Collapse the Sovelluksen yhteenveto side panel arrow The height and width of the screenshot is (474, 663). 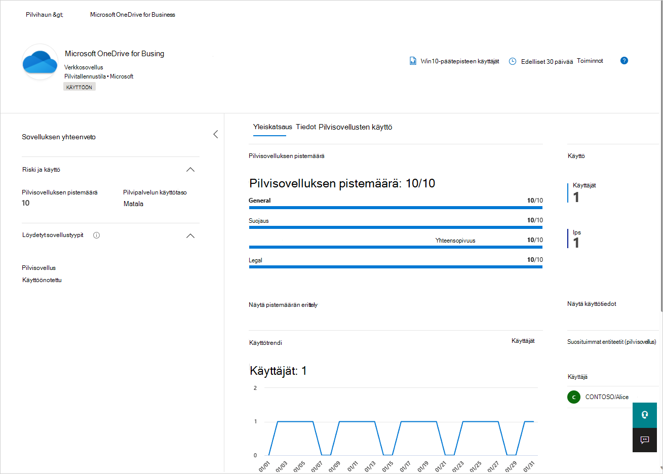(216, 134)
